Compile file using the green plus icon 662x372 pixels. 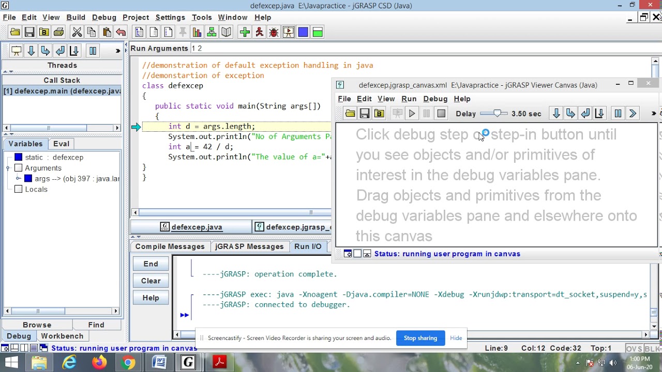pyautogui.click(x=245, y=33)
